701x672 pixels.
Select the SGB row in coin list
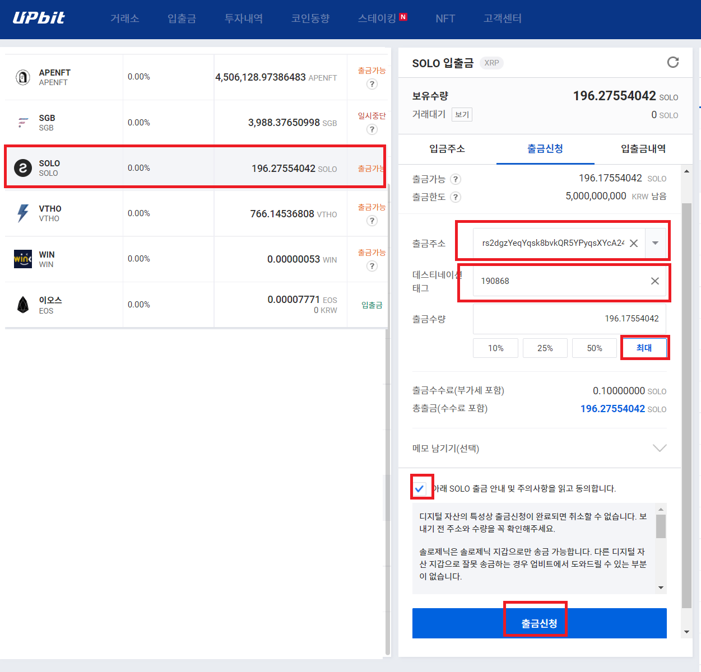tap(196, 123)
